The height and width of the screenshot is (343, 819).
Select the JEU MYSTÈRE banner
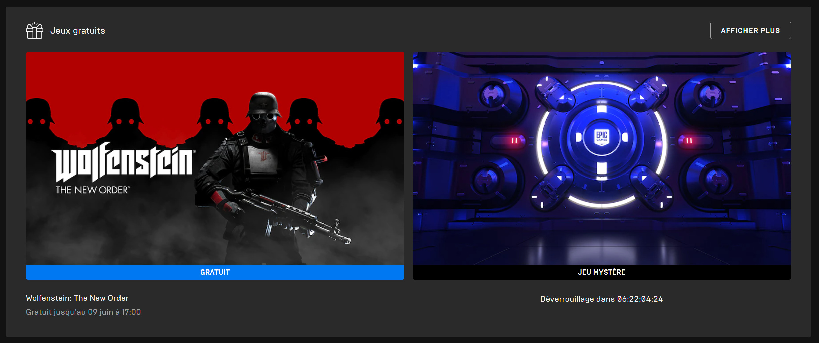(601, 272)
